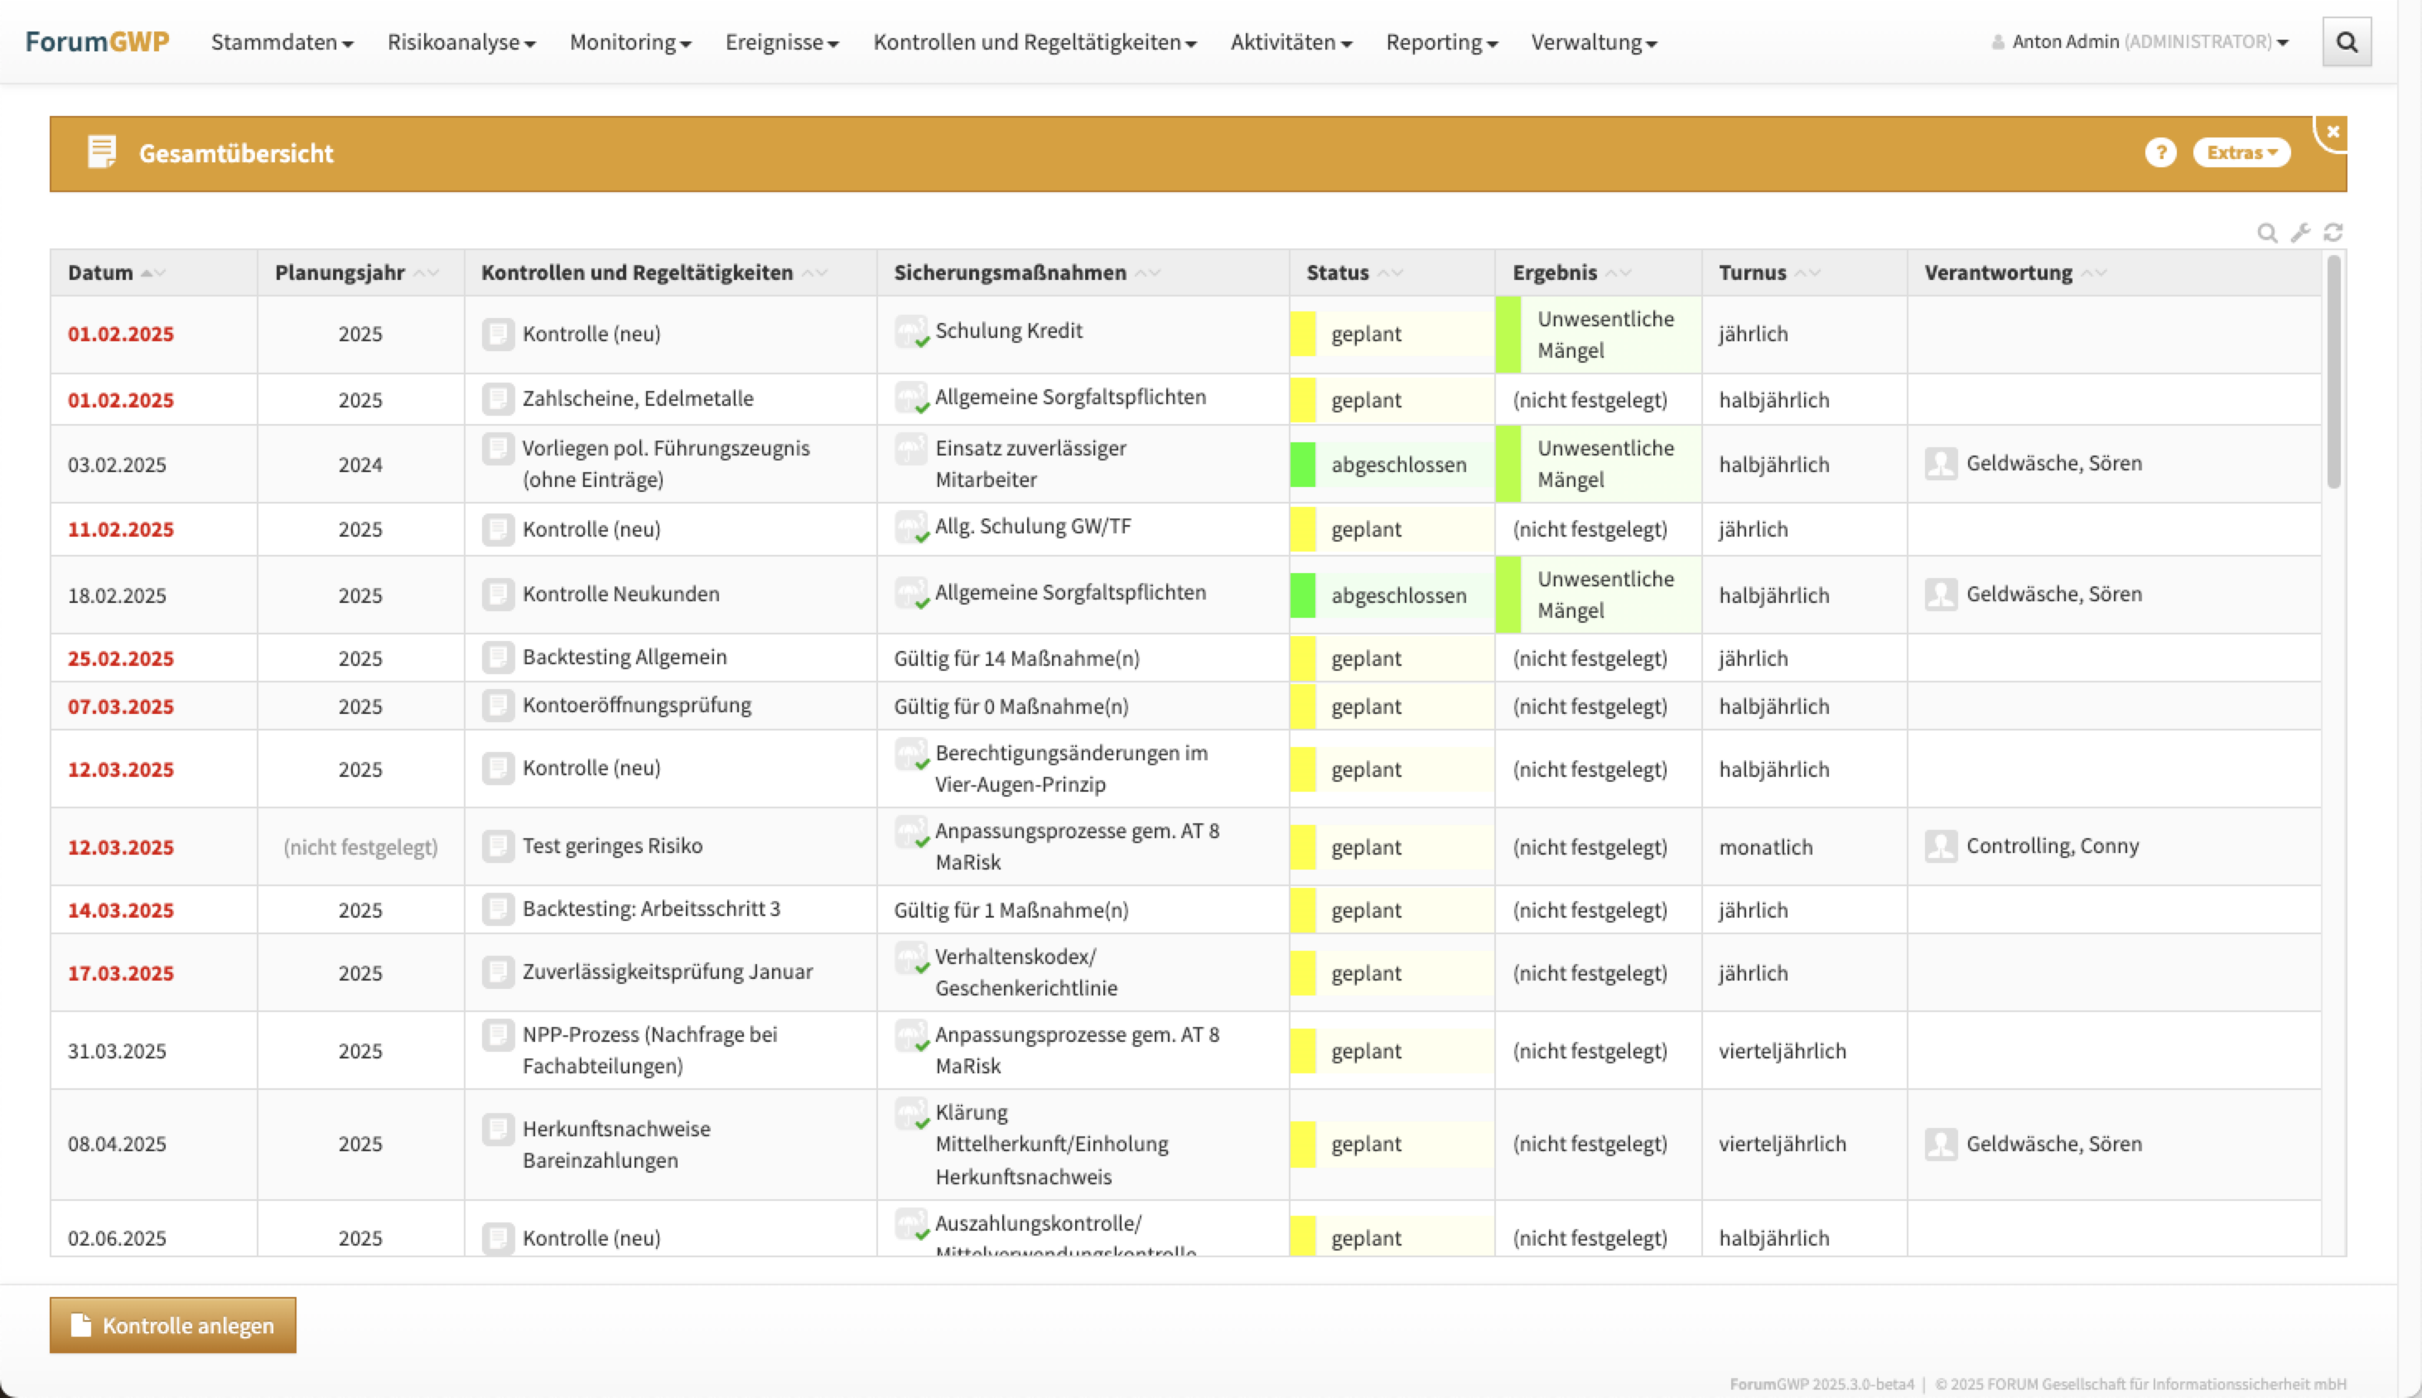The image size is (2422, 1398).
Task: Click measure icon beside Schulung Kredit
Action: (x=910, y=332)
